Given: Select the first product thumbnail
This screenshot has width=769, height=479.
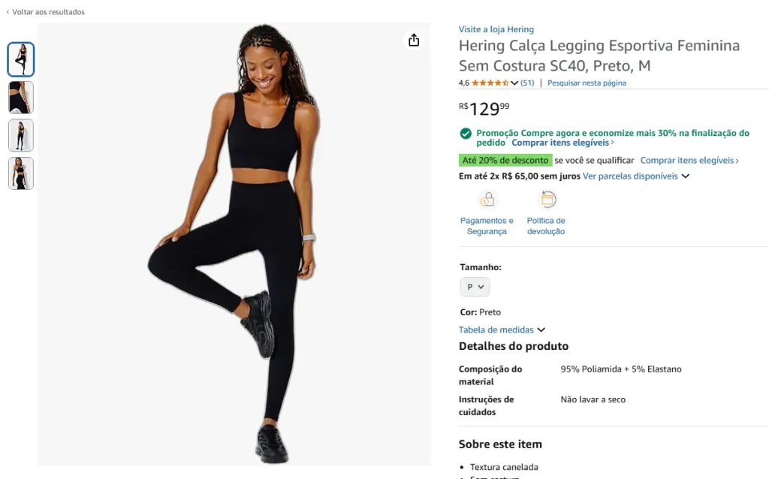Looking at the screenshot, I should (21, 60).
